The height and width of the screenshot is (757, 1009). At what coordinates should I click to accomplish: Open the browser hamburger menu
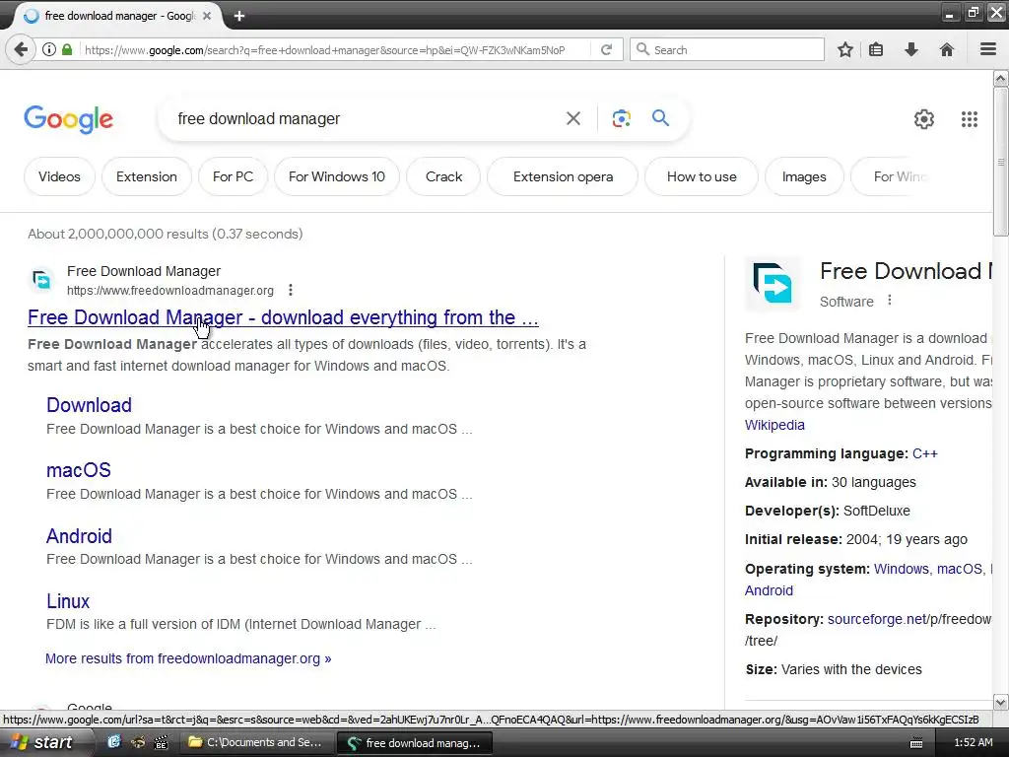point(988,49)
